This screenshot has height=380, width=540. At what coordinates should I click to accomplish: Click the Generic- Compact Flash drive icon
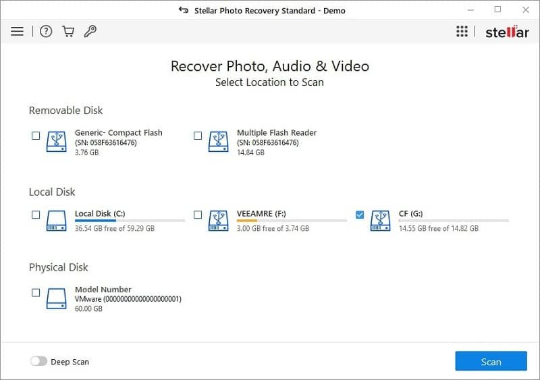[56, 142]
